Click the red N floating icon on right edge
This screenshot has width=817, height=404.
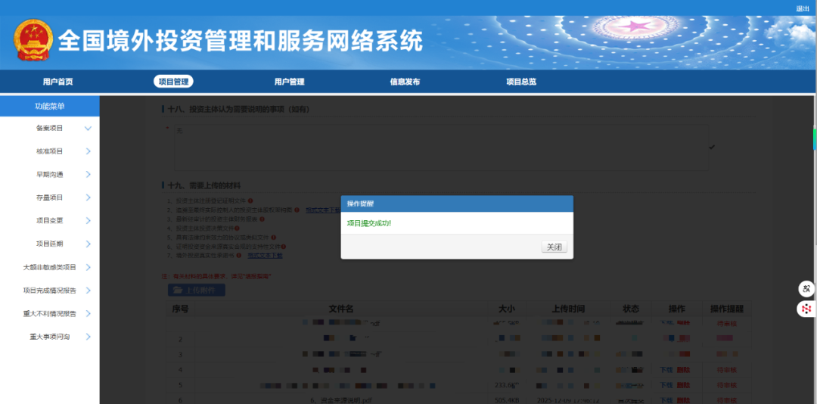tap(806, 309)
